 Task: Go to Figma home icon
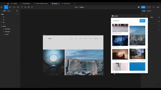8,3
